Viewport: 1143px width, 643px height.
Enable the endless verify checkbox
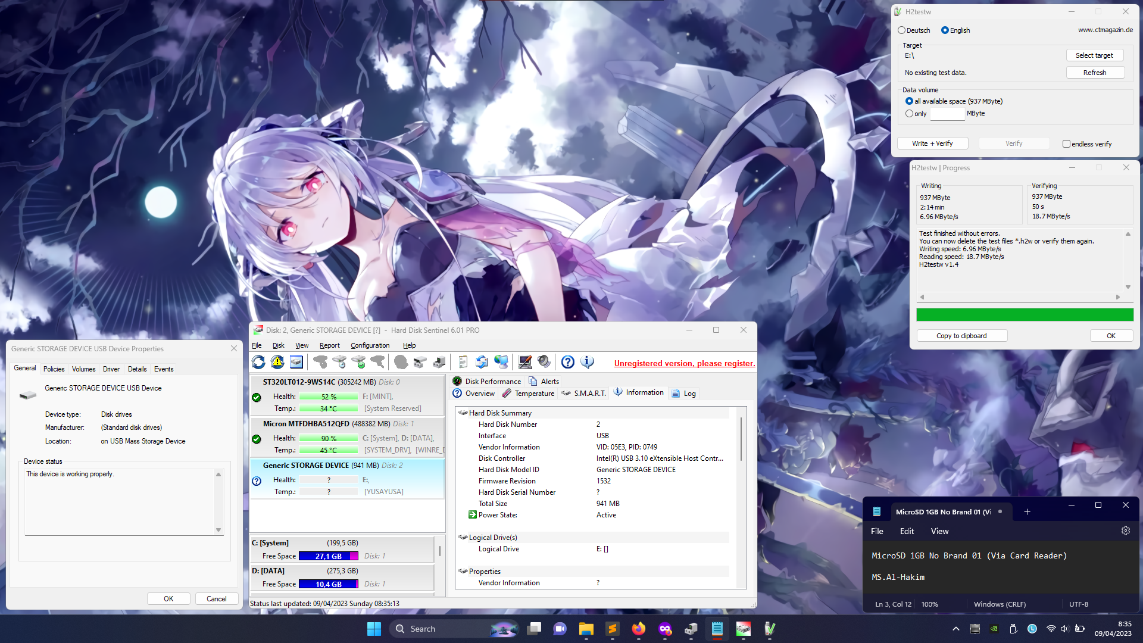tap(1066, 144)
